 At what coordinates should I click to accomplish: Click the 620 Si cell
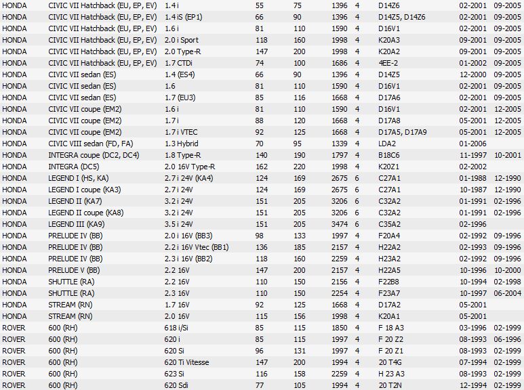point(174,351)
